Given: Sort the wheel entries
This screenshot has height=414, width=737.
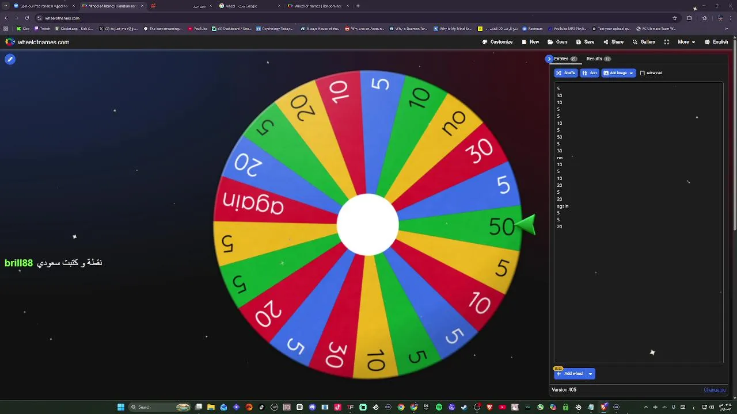Looking at the screenshot, I should (589, 73).
